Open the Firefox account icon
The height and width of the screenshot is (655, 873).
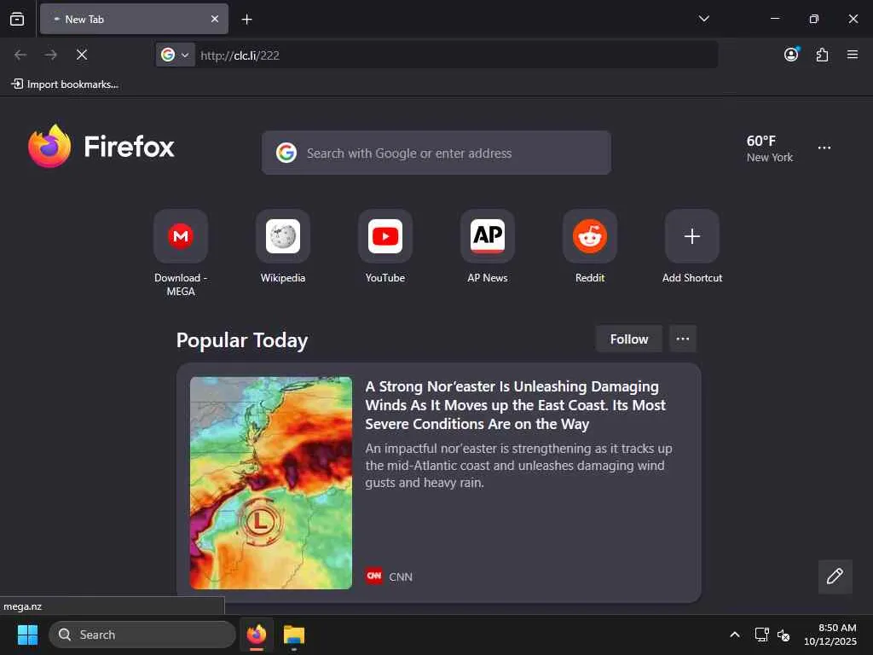click(791, 55)
